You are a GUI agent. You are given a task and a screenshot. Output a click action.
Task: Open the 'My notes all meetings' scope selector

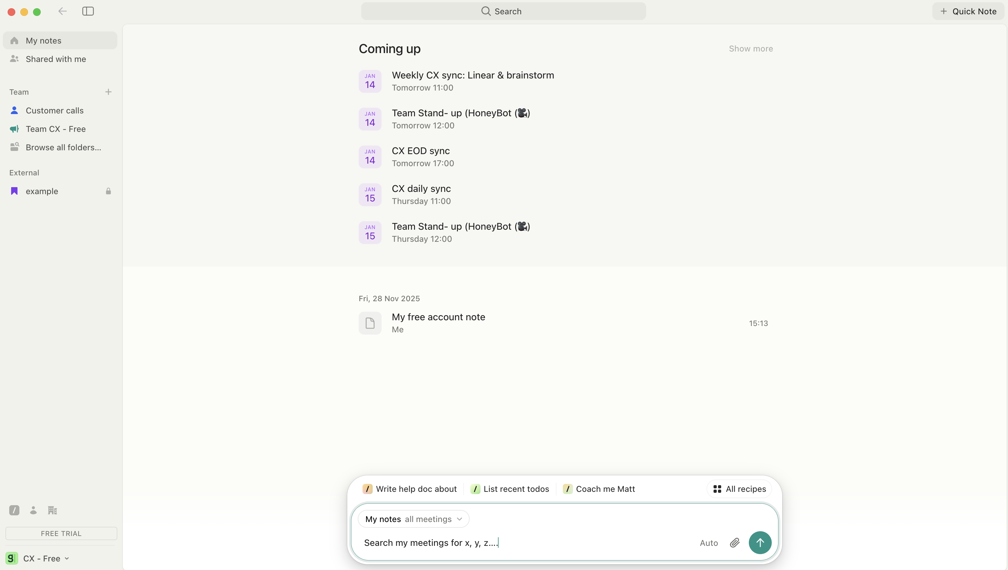point(413,519)
